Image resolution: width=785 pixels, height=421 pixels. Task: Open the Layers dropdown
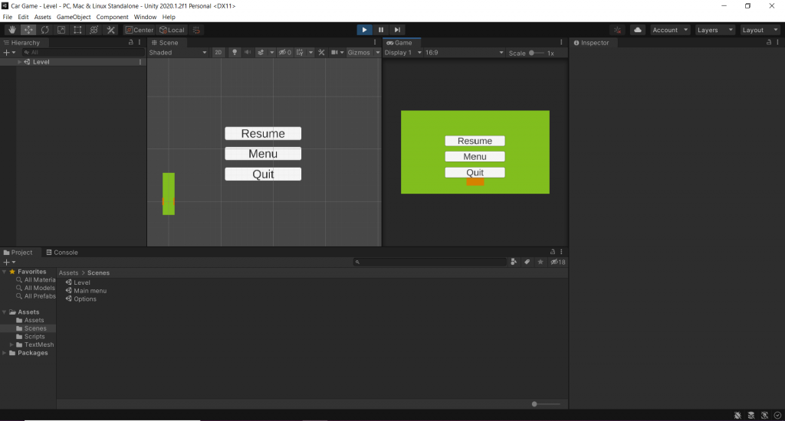point(714,30)
